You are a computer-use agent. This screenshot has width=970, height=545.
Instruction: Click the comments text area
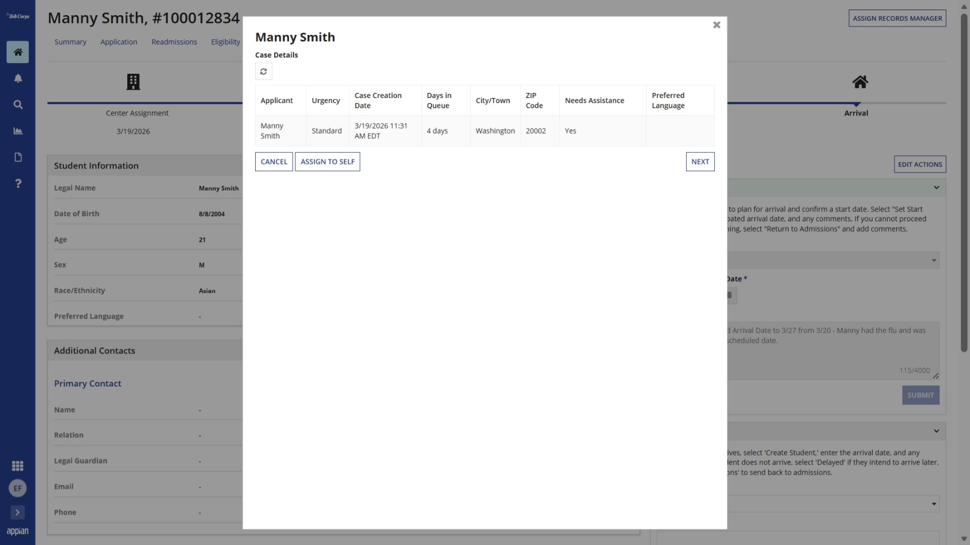pyautogui.click(x=833, y=351)
